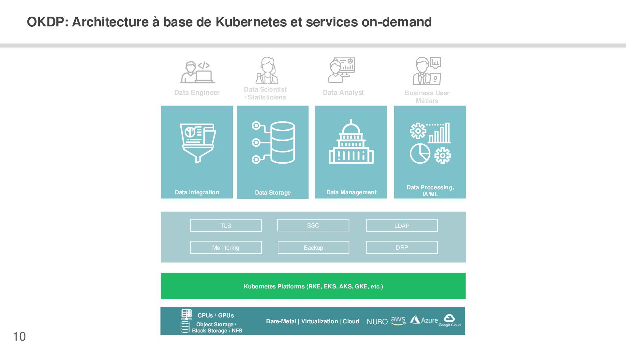The height and width of the screenshot is (352, 626).
Task: Click the Data Analyst person icon
Action: coord(341,70)
